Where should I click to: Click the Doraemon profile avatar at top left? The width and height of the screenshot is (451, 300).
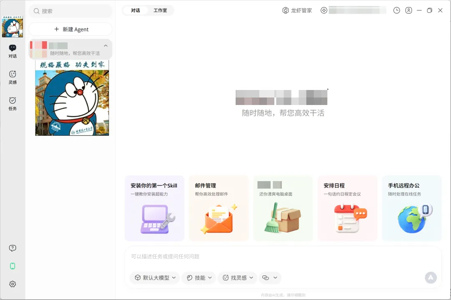coord(13,26)
